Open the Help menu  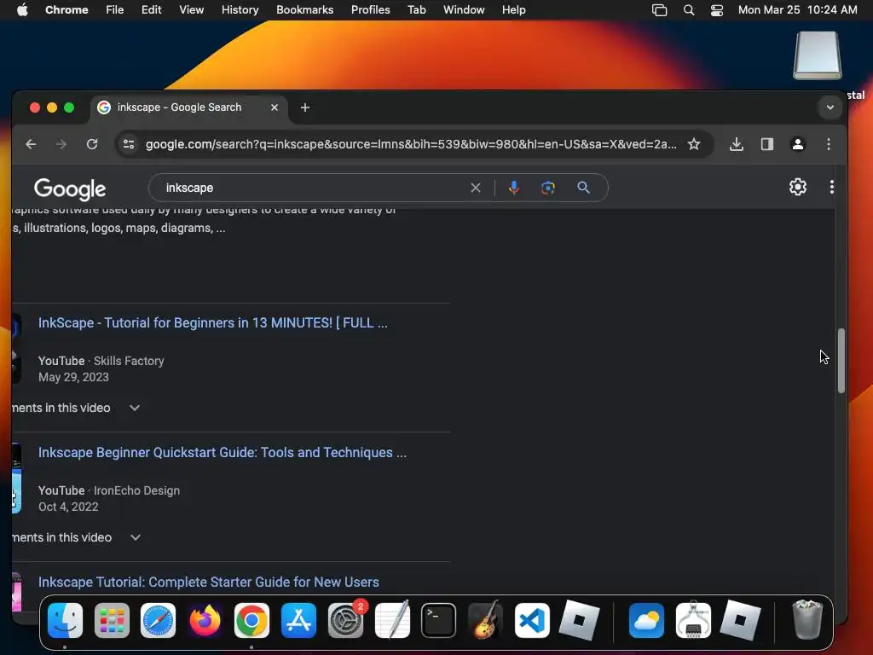[514, 10]
